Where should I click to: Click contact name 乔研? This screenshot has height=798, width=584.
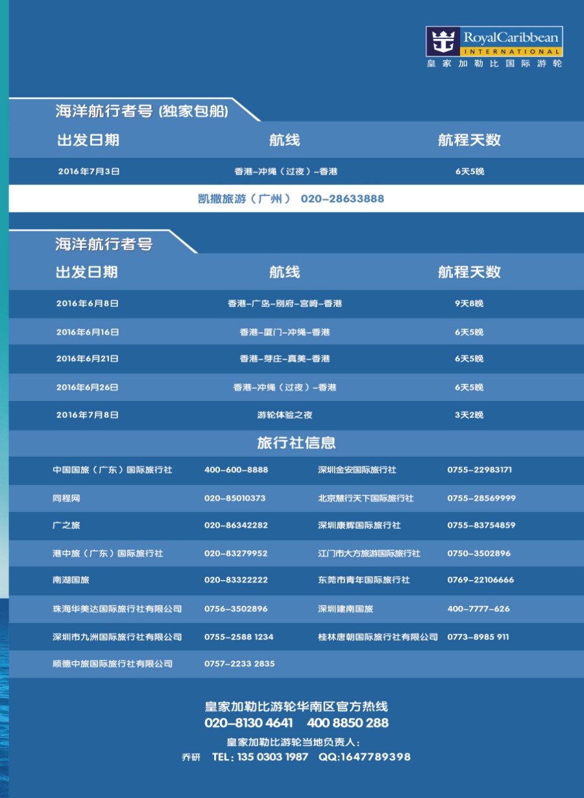click(191, 758)
